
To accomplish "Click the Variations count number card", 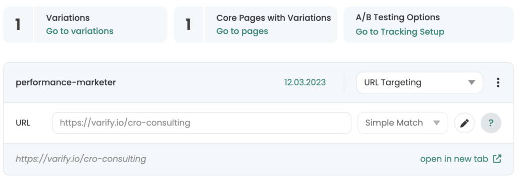I will click(18, 25).
